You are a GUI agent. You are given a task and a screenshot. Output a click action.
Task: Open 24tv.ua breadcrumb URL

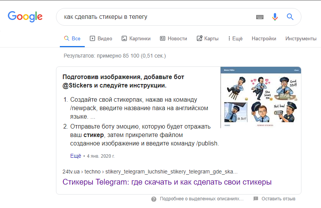pyautogui.click(x=150, y=172)
